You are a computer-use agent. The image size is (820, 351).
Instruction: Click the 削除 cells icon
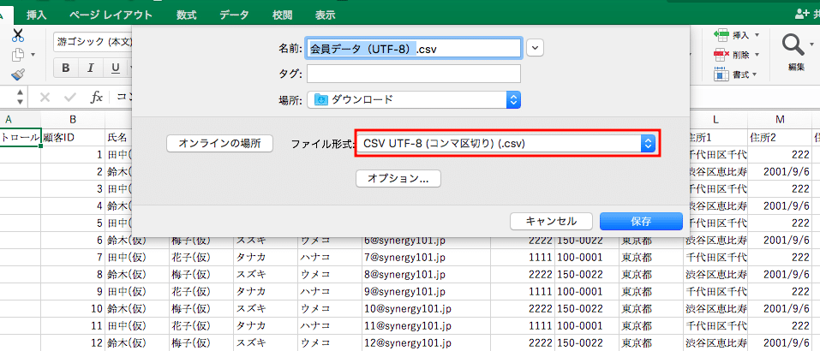click(721, 55)
